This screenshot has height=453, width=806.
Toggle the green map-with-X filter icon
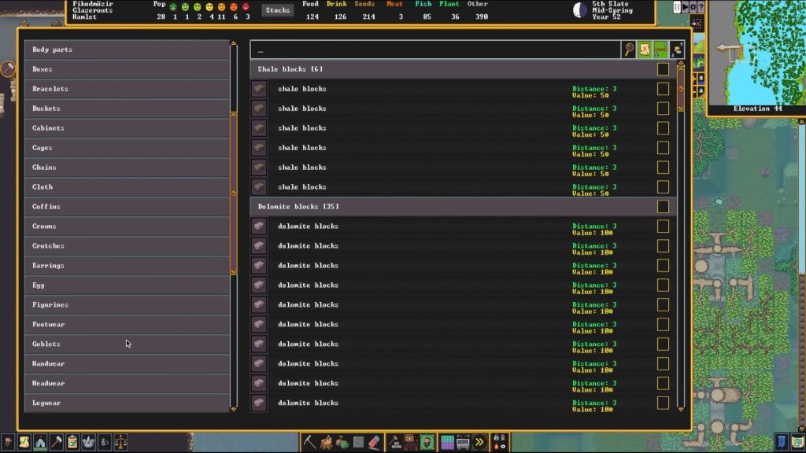click(x=645, y=50)
